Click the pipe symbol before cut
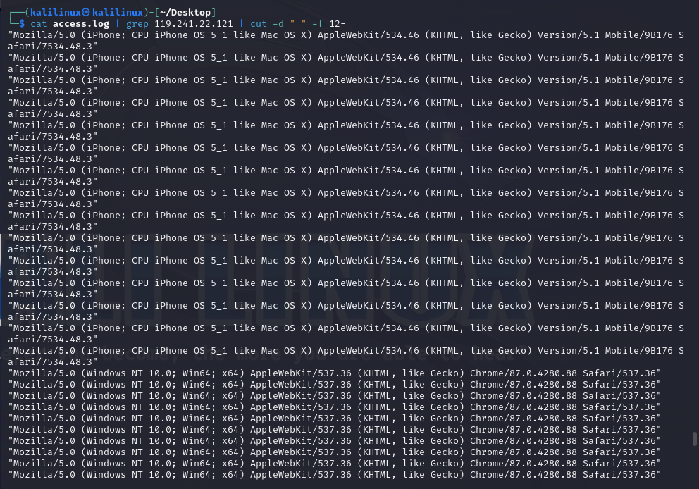This screenshot has height=489, width=699. coord(242,24)
